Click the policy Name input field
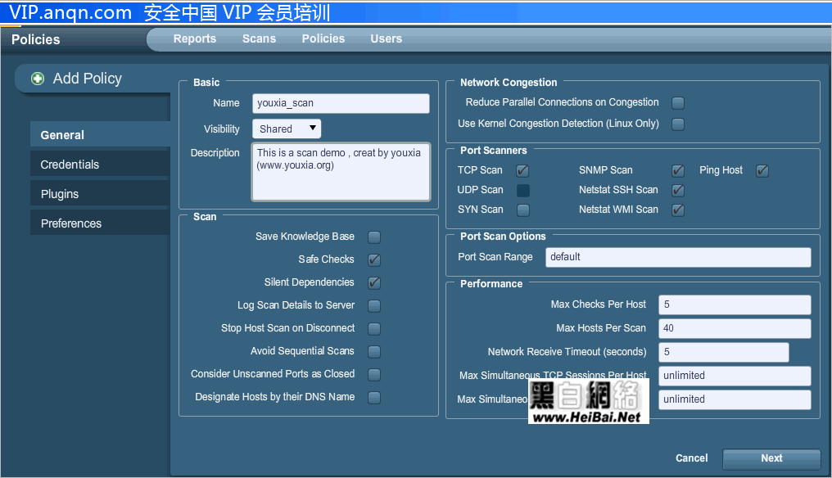The width and height of the screenshot is (832, 478). [x=341, y=103]
